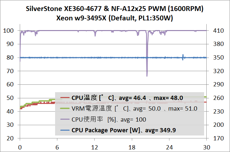Click right axis label 230

(218, 112)
